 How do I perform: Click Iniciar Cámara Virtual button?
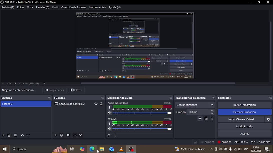(x=241, y=119)
